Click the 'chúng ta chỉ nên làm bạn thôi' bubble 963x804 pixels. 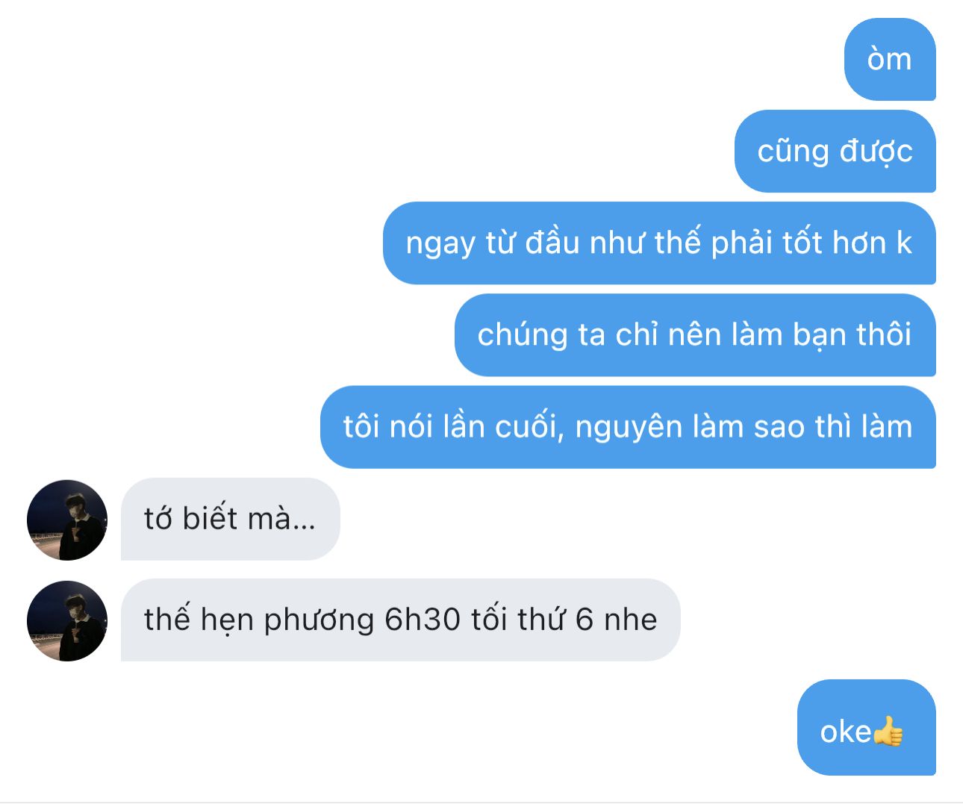(695, 334)
